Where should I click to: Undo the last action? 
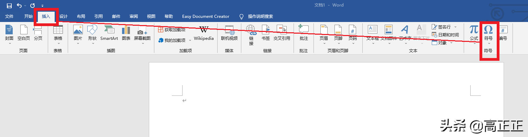click(x=19, y=5)
